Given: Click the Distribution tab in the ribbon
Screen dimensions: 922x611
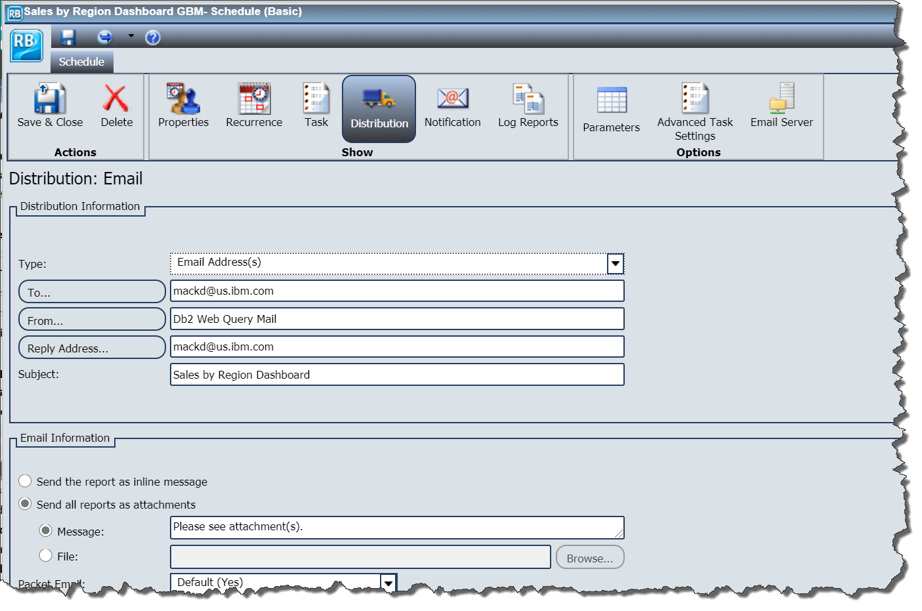Looking at the screenshot, I should pyautogui.click(x=379, y=108).
